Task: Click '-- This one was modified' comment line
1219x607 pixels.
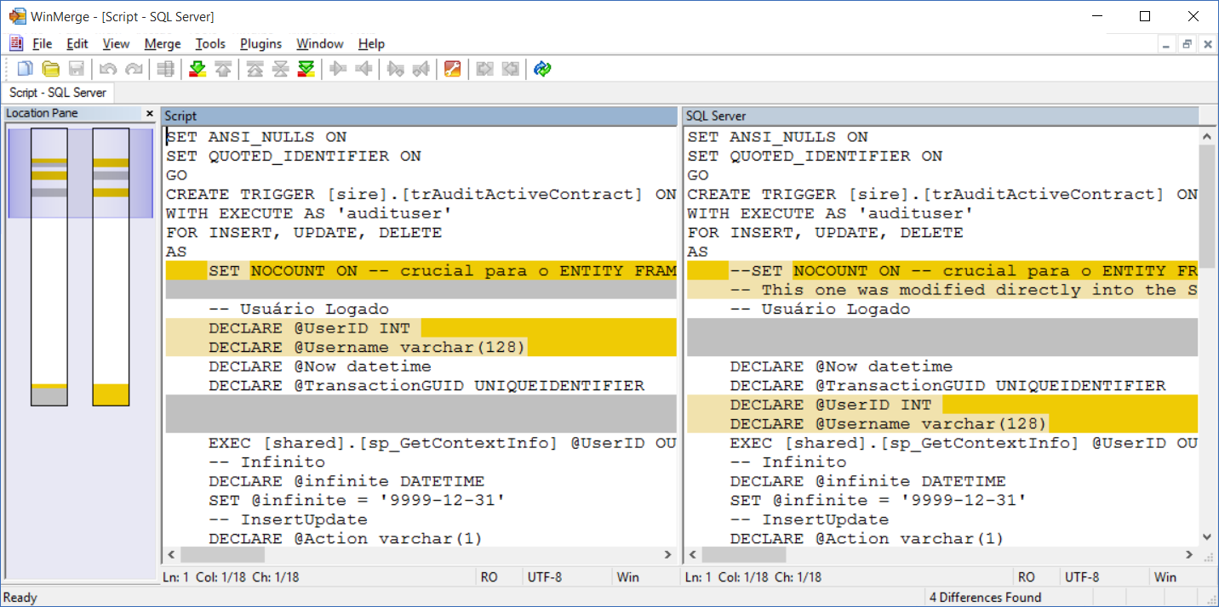Action: pyautogui.click(x=942, y=290)
